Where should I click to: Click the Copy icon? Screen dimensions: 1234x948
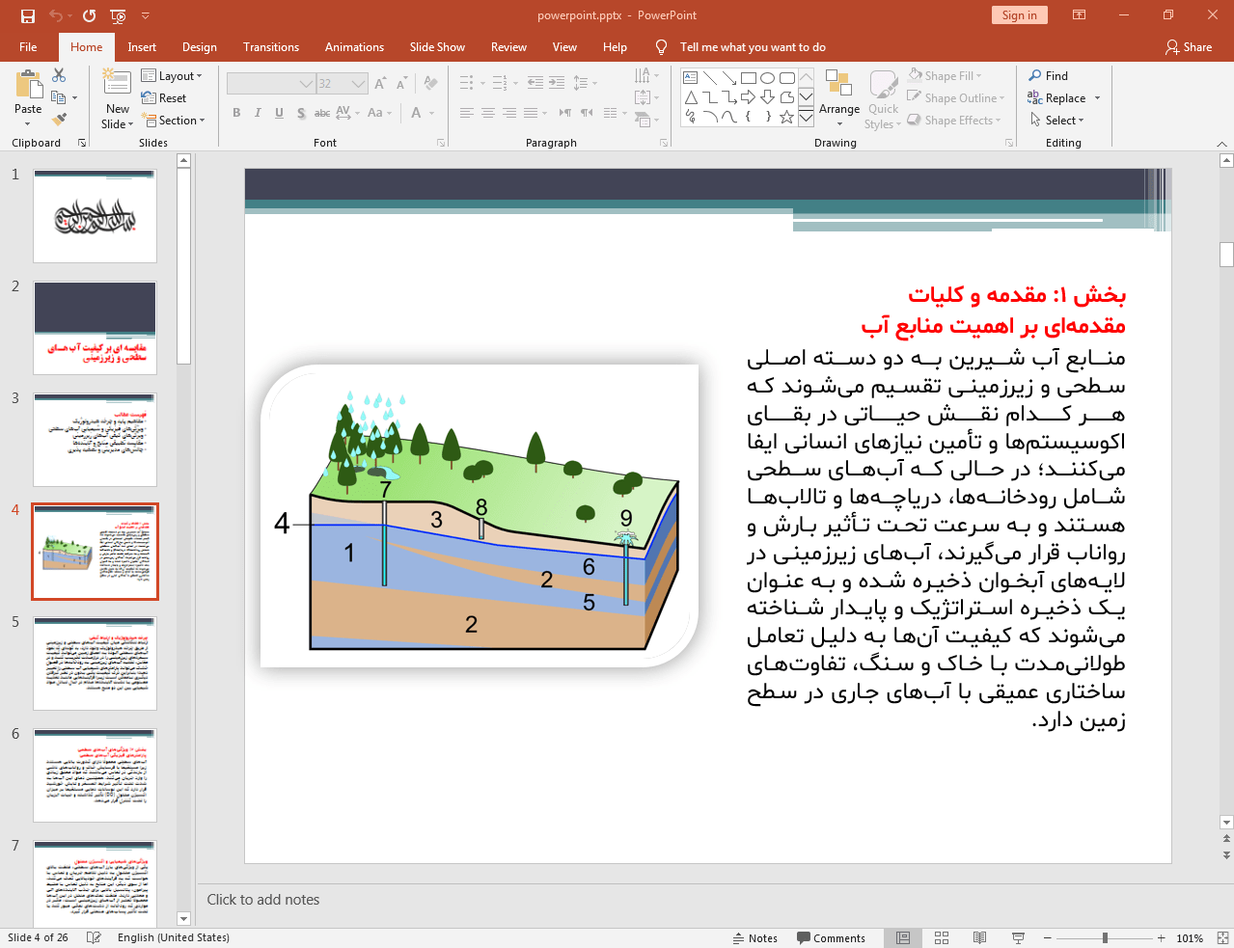coord(59,97)
